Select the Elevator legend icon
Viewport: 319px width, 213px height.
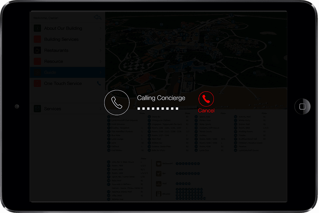pyautogui.click(x=159, y=194)
